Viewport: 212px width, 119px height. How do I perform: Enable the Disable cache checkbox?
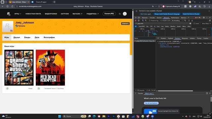(x=161, y=20)
